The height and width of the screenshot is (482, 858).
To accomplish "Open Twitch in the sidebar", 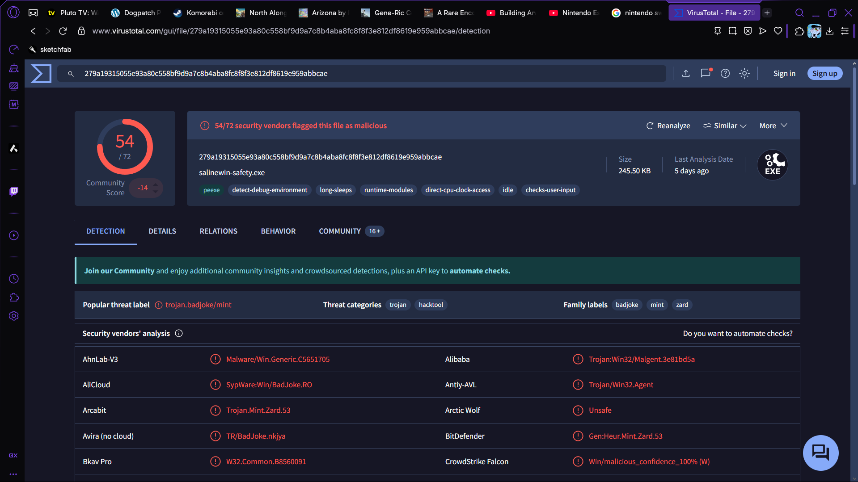I will point(14,192).
